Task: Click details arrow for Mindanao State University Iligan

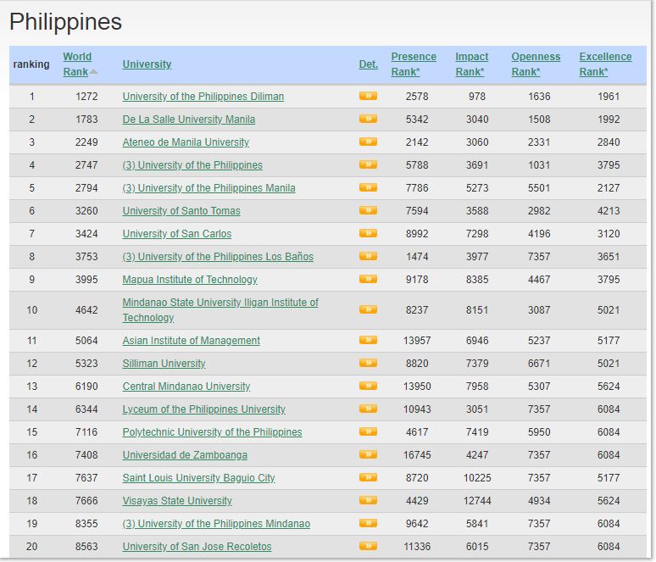Action: [368, 309]
